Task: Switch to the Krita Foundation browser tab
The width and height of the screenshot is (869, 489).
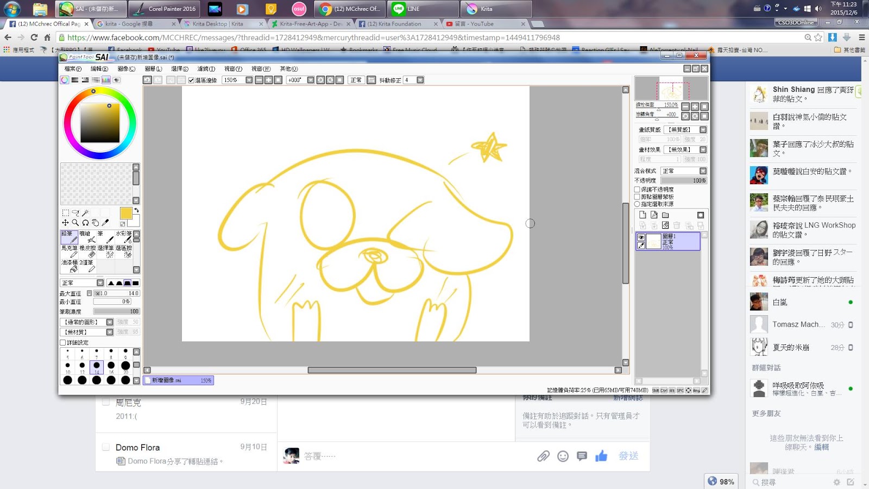Action: click(x=398, y=24)
